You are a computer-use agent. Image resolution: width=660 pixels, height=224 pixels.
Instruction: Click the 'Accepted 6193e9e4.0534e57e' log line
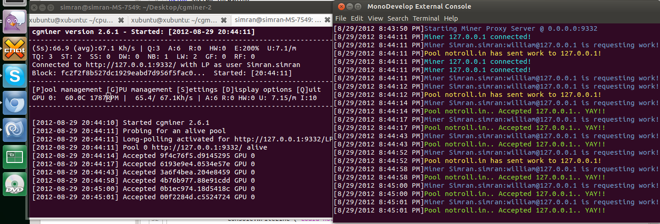(x=144, y=164)
